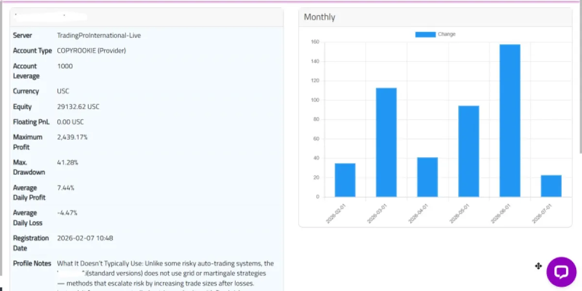Select the TradingProInternational-Live server value
Image resolution: width=582 pixels, height=291 pixels.
(99, 35)
